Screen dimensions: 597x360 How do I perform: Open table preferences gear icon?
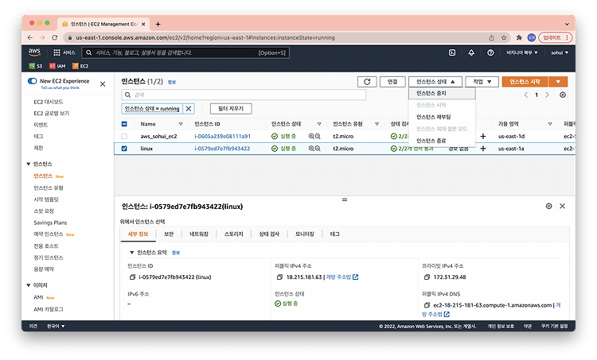(x=563, y=95)
